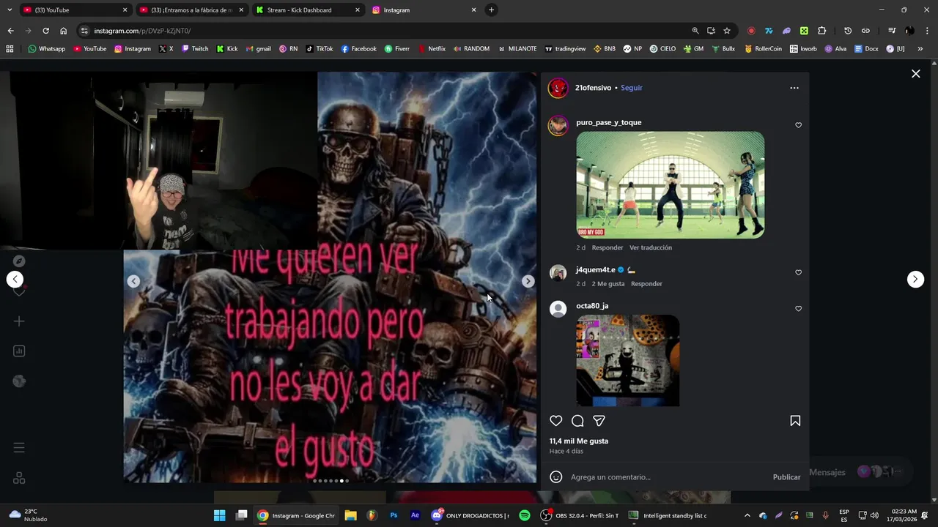The image size is (938, 527).
Task: Click Ver traducción on the first comment
Action: 651,247
